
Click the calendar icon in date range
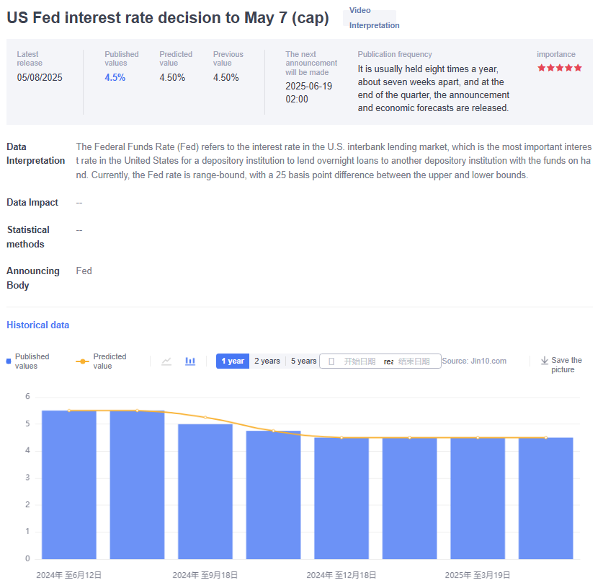point(331,361)
